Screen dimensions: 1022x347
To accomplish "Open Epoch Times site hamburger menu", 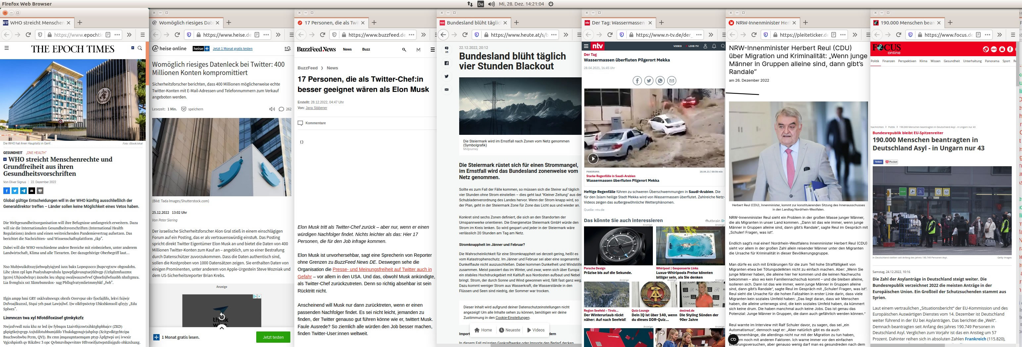I will 6,48.
